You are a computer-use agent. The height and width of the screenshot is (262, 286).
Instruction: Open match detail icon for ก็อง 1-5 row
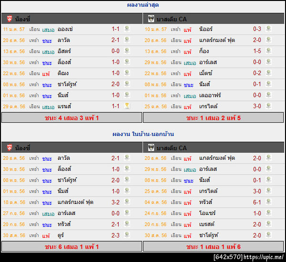point(268,51)
